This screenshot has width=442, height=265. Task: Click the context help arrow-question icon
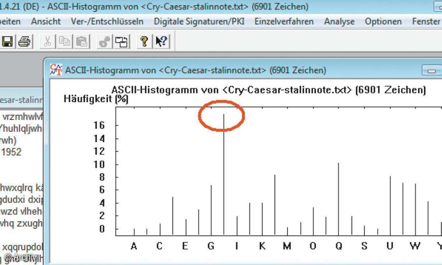pyautogui.click(x=161, y=42)
